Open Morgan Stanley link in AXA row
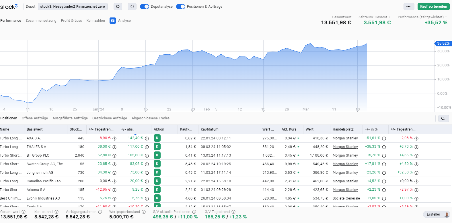This screenshot has height=223, width=452. [x=345, y=138]
